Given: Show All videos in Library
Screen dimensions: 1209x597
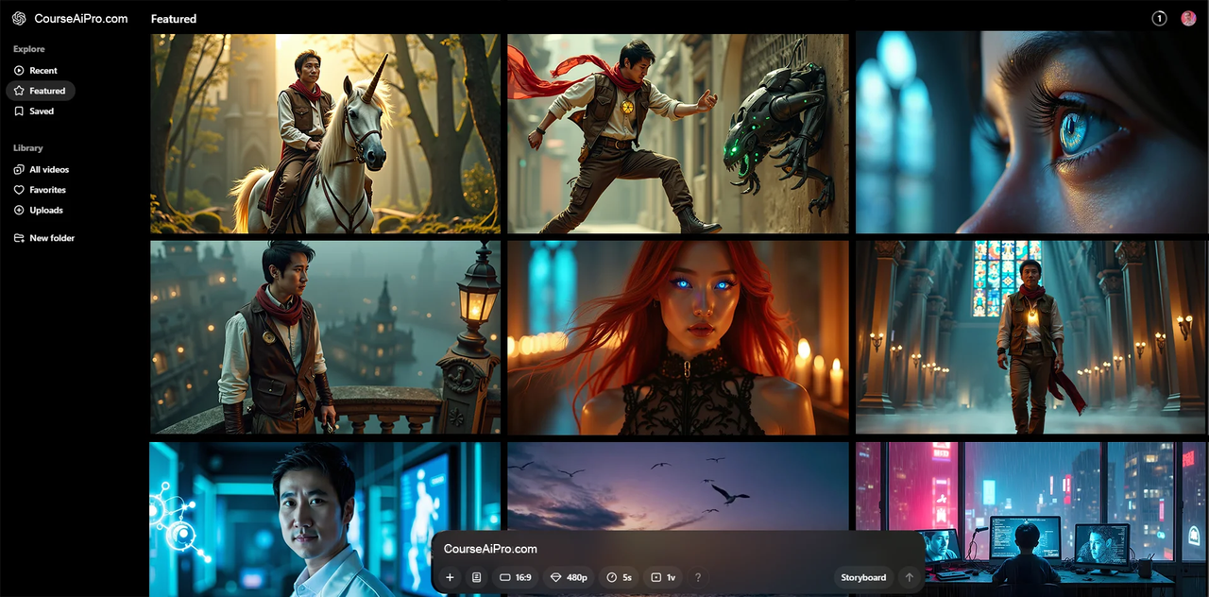Looking at the screenshot, I should click(49, 170).
